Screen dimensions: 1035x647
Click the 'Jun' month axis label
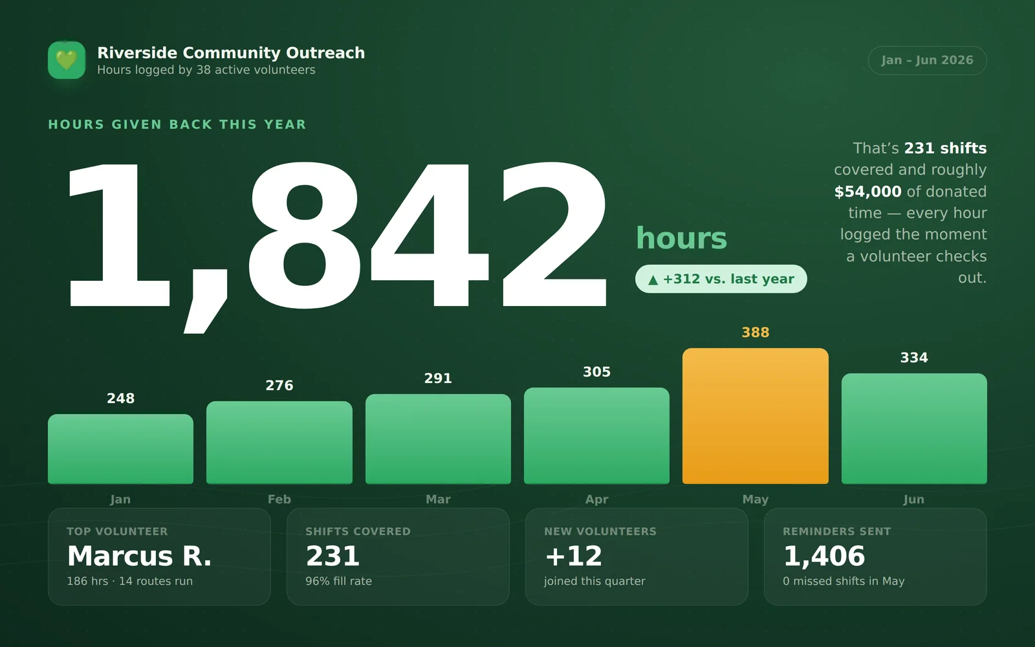[x=914, y=499]
